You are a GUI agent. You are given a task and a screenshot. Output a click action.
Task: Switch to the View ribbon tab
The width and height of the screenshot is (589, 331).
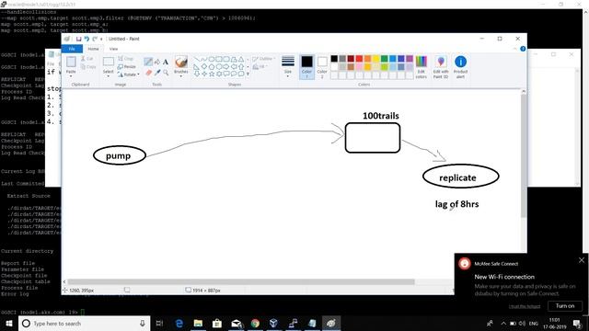(113, 49)
